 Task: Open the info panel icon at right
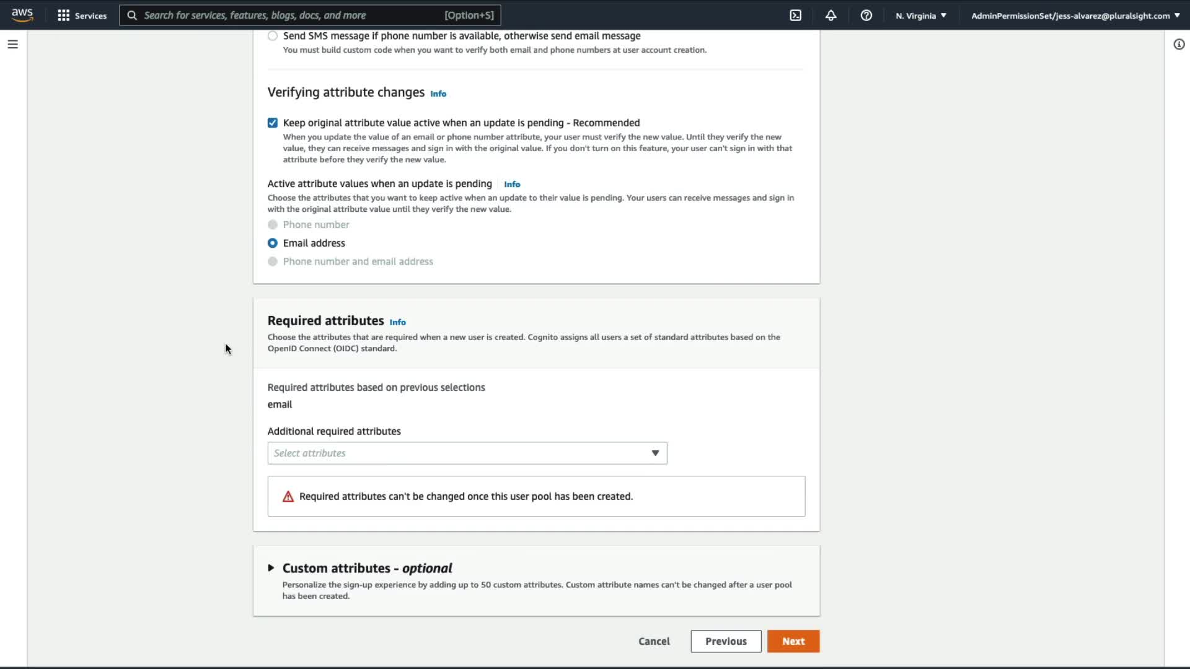tap(1179, 44)
